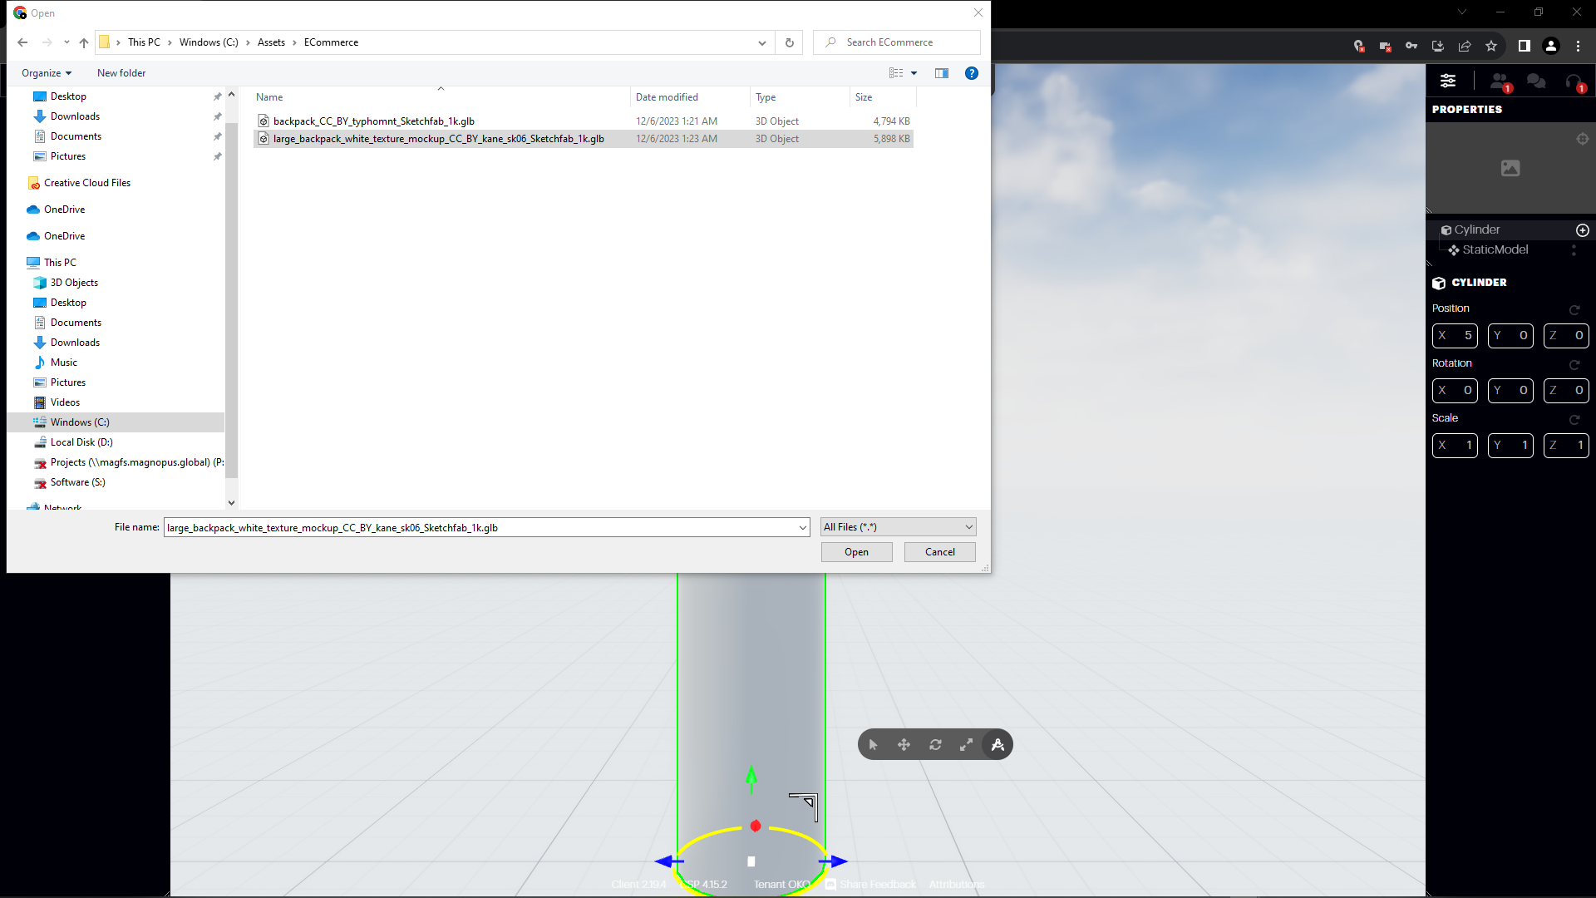Screen dimensions: 1596x898
Task: Reset the Position values
Action: coord(1574,310)
